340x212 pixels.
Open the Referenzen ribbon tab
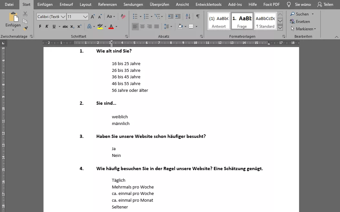point(108,5)
